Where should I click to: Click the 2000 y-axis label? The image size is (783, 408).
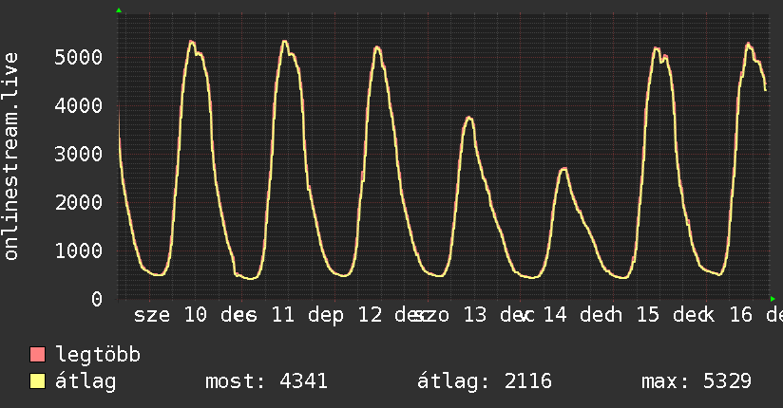[79, 202]
